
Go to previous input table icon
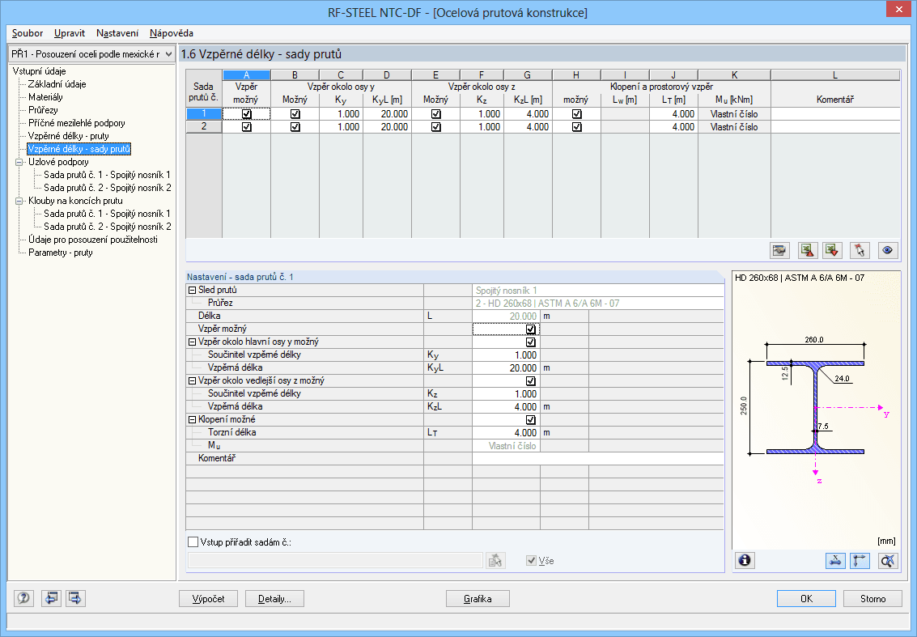click(x=52, y=598)
